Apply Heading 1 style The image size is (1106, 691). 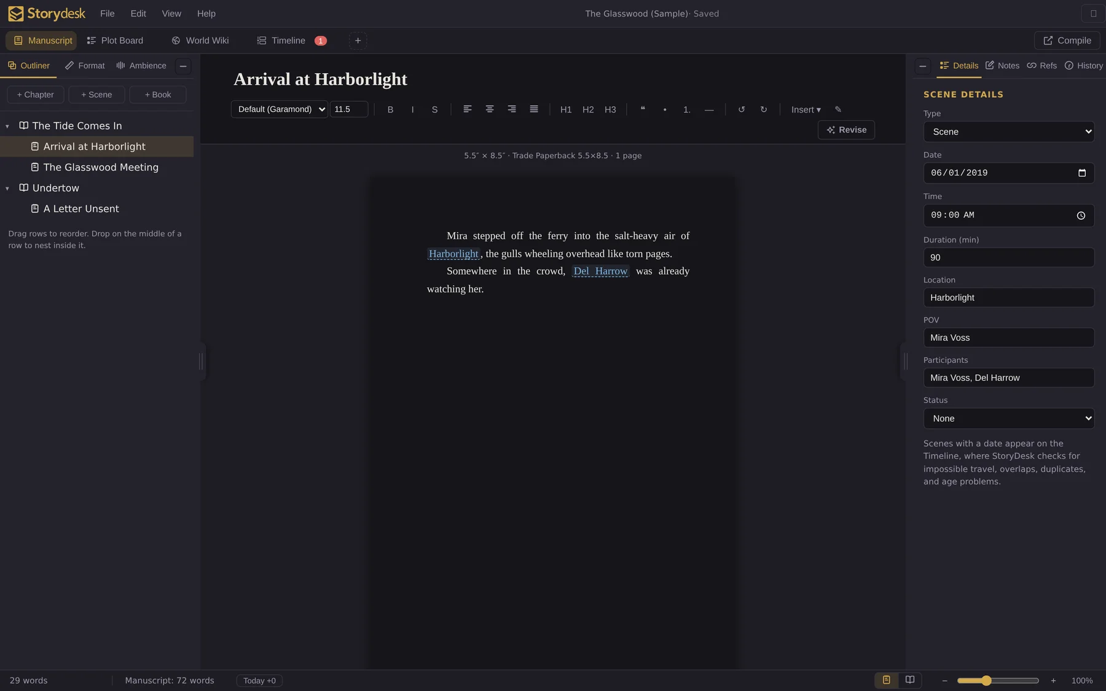566,109
